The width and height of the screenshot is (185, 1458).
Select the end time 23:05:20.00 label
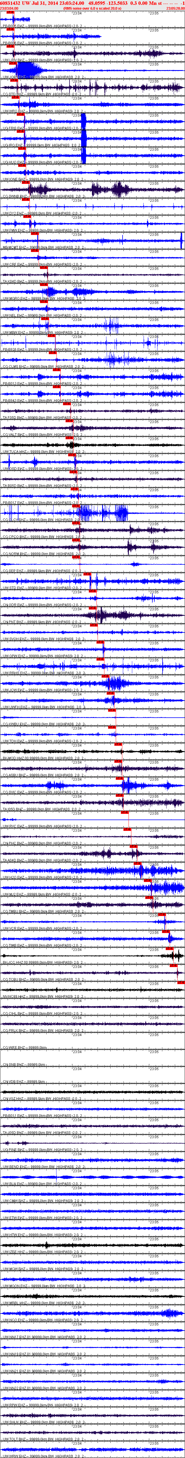[175, 9]
